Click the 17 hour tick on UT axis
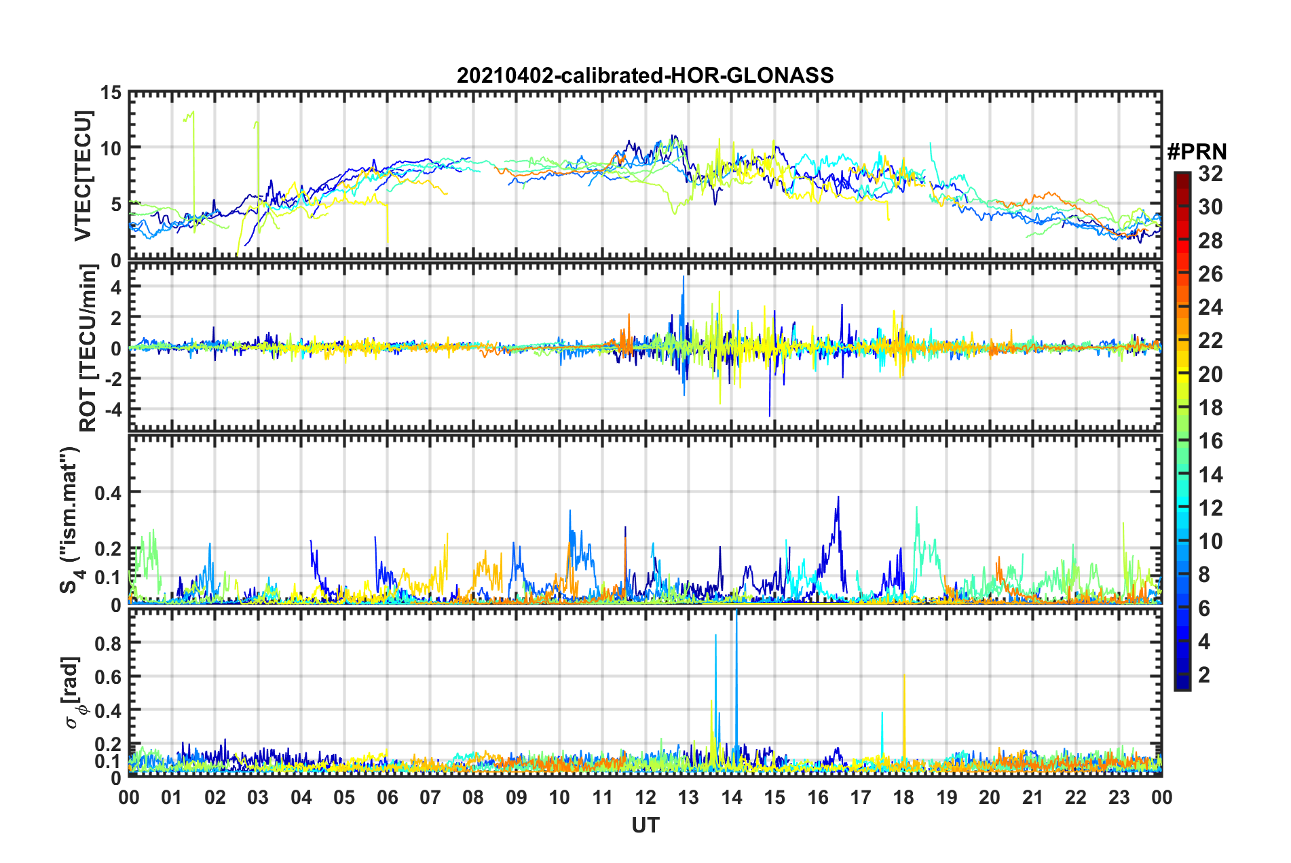 click(x=861, y=797)
